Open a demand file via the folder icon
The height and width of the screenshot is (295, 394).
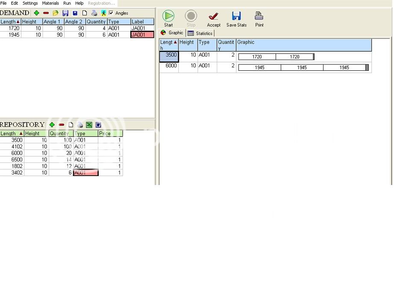pyautogui.click(x=56, y=13)
